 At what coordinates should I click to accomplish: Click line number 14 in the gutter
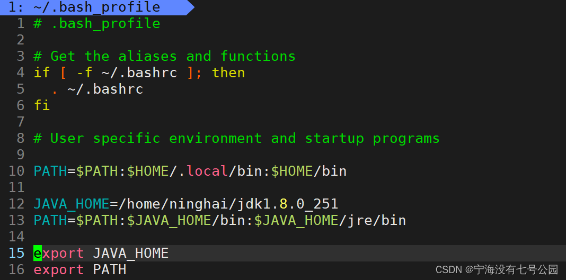pos(16,237)
